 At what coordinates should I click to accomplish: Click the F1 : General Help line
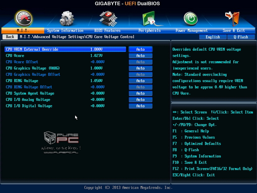[191, 131]
